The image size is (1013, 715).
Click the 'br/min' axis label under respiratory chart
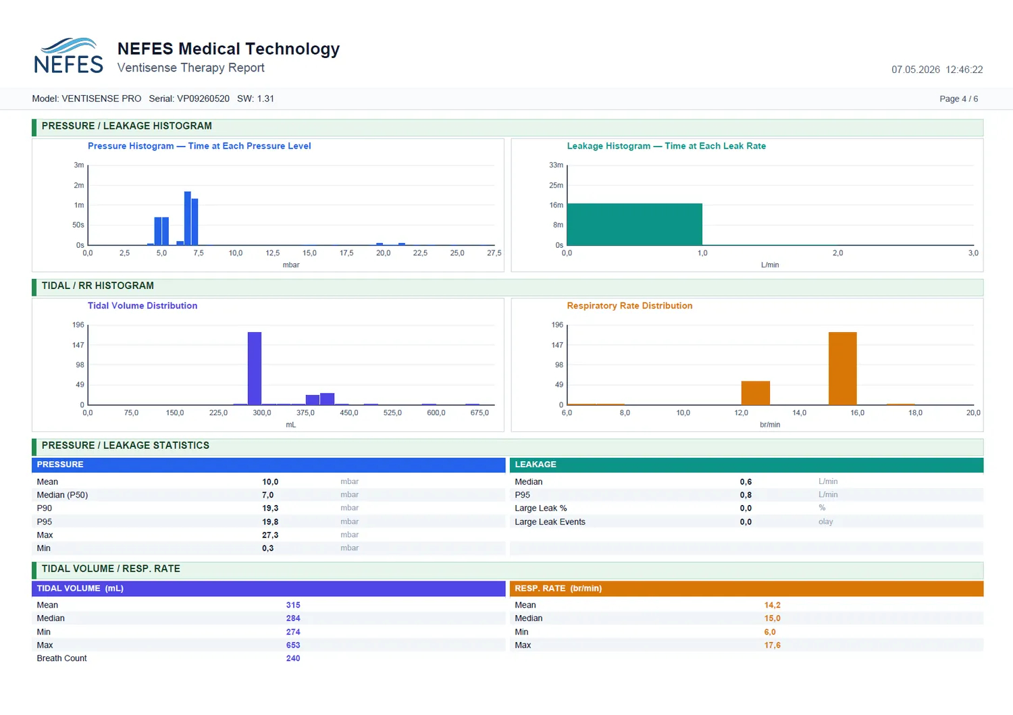coord(770,425)
